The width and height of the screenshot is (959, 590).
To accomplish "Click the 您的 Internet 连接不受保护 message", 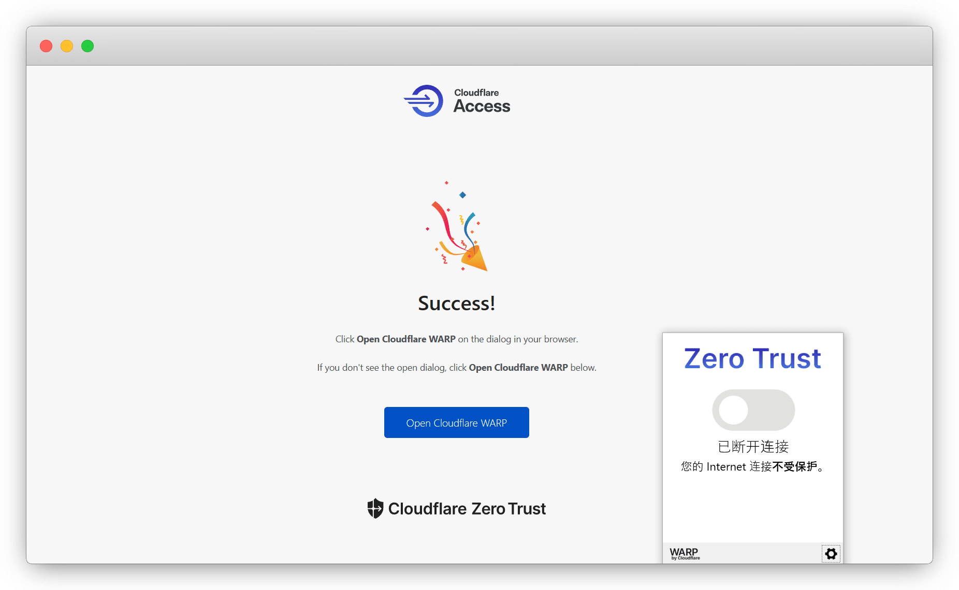I will pos(753,466).
